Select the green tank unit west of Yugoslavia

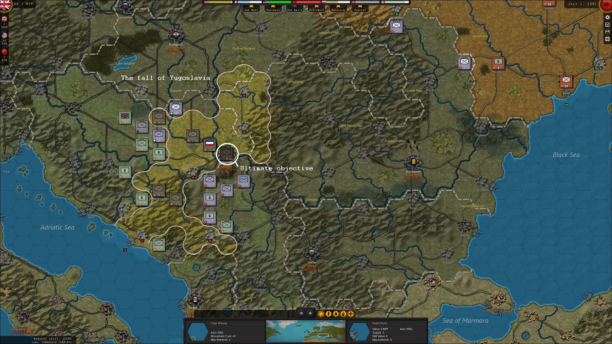point(125,118)
